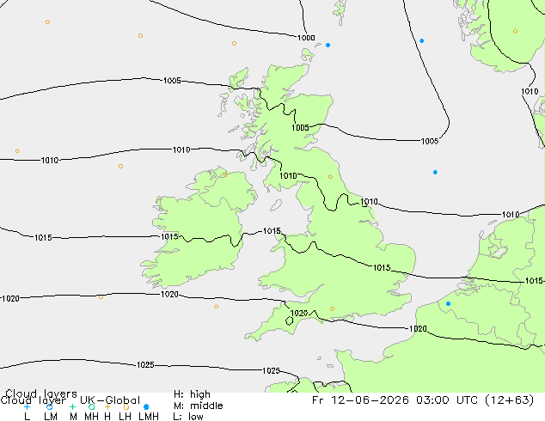Click the Isle of Man outline on the map
Viewport: 545px width, 421px height.
[276, 205]
